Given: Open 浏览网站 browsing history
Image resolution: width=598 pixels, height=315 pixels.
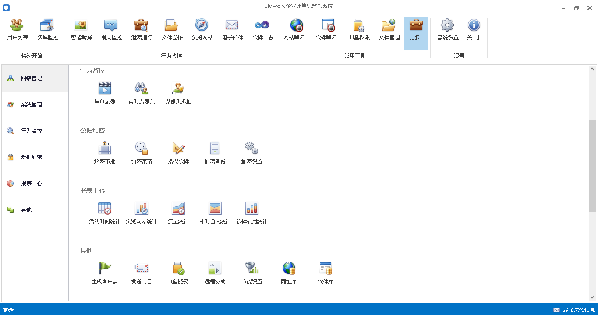Looking at the screenshot, I should point(202,30).
